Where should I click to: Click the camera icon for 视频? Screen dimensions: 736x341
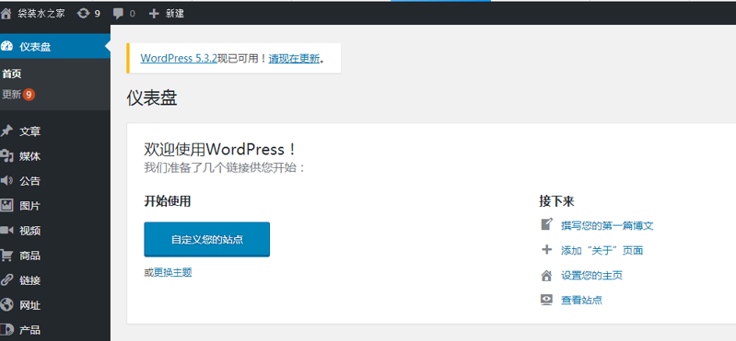point(6,230)
